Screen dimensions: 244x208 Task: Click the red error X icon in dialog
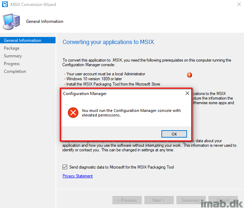tap(73, 113)
